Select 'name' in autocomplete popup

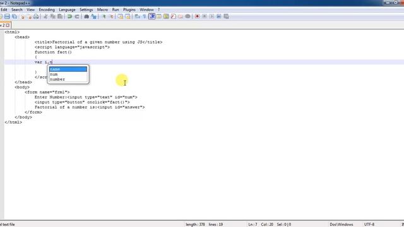coord(68,69)
